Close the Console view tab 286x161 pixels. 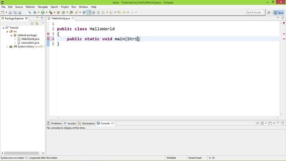113,123
